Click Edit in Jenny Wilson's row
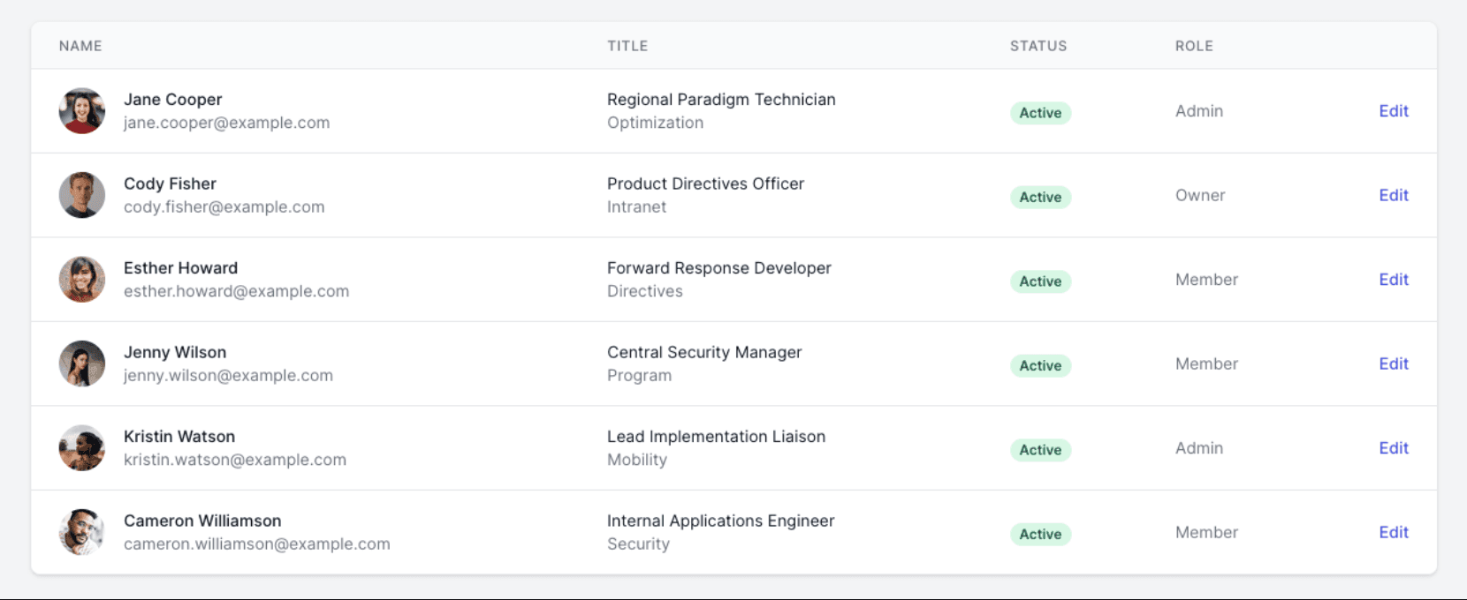The height and width of the screenshot is (600, 1467). point(1393,364)
